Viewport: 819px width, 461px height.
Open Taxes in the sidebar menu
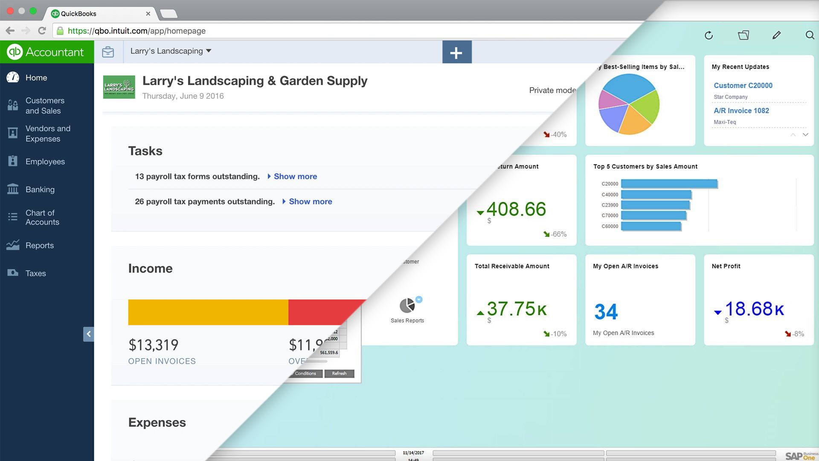pyautogui.click(x=35, y=273)
